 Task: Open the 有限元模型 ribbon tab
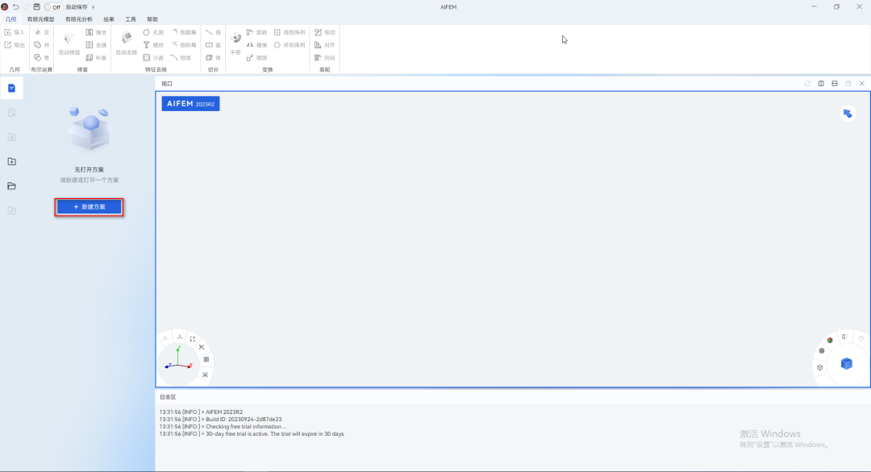[x=41, y=19]
